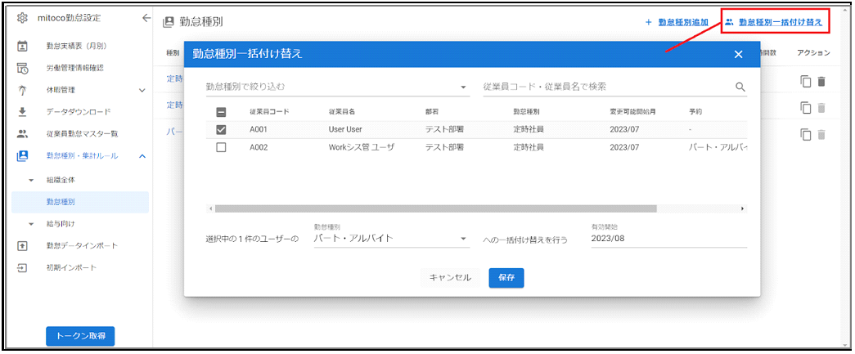Expand the 休暇管理 sidebar section
This screenshot has width=855, height=354.
click(142, 90)
